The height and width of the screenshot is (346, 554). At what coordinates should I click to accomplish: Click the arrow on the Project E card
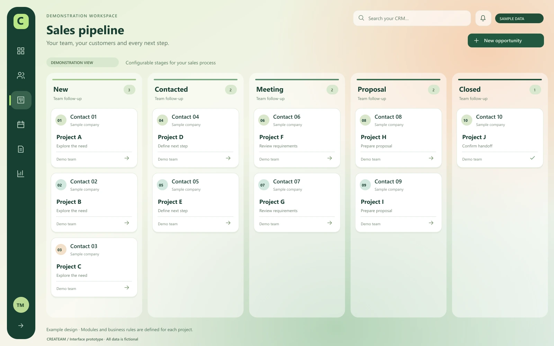pyautogui.click(x=228, y=223)
